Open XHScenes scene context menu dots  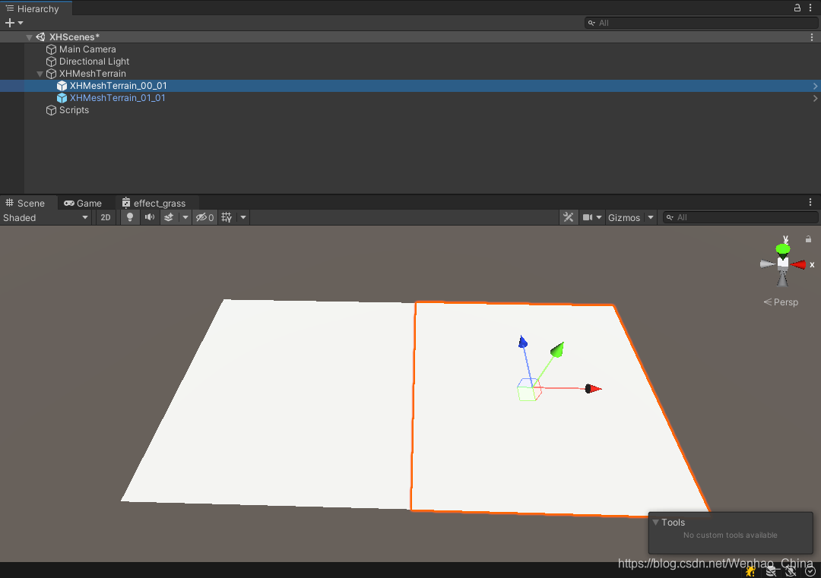coord(812,37)
